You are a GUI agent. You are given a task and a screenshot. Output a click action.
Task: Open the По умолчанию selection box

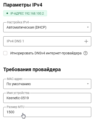tap(47, 84)
